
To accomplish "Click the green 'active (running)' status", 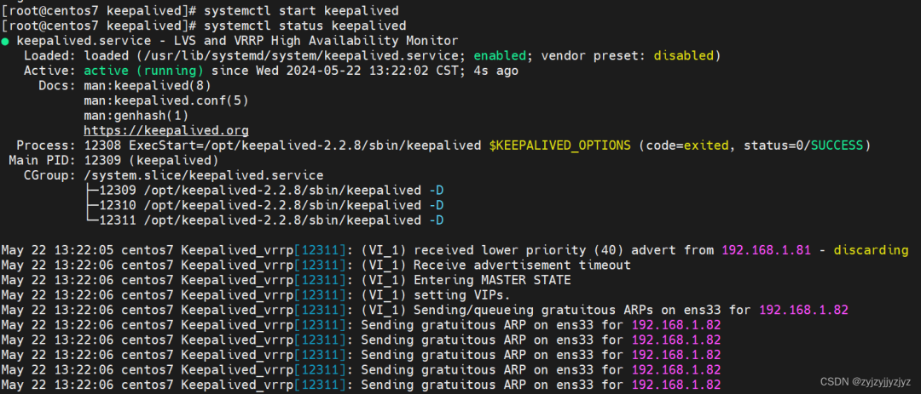I will [x=143, y=71].
